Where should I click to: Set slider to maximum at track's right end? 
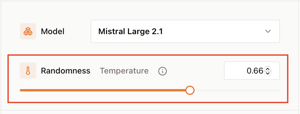coord(279,90)
